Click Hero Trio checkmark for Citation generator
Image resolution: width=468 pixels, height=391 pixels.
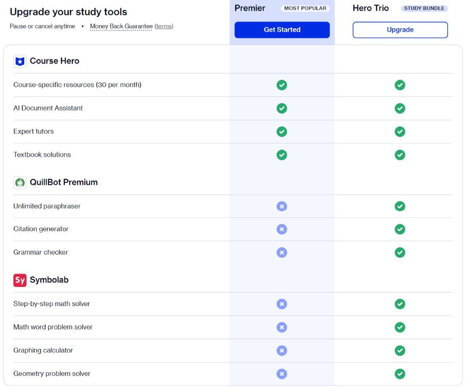[400, 229]
